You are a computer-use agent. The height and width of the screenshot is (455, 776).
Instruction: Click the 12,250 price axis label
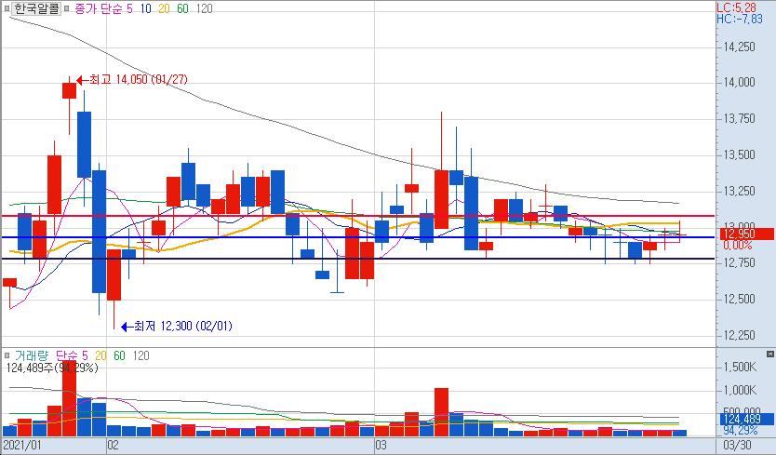pyautogui.click(x=740, y=335)
